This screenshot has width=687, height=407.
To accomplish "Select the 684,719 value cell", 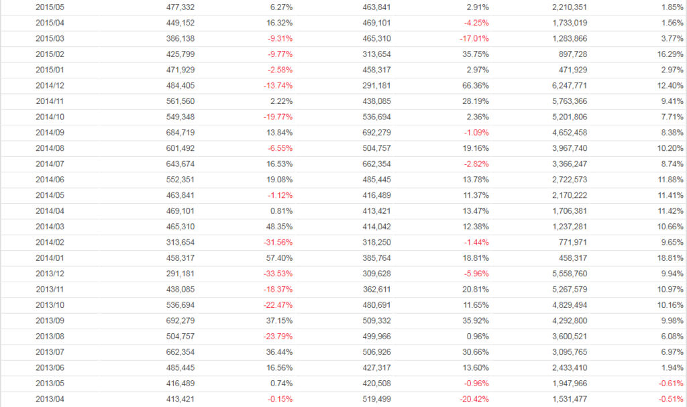I will point(180,133).
